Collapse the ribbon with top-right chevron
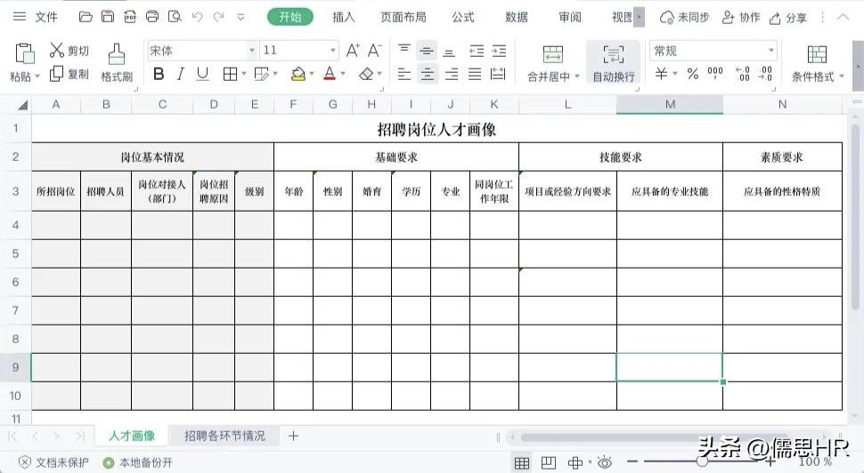Image resolution: width=864 pixels, height=473 pixels. 843,17
